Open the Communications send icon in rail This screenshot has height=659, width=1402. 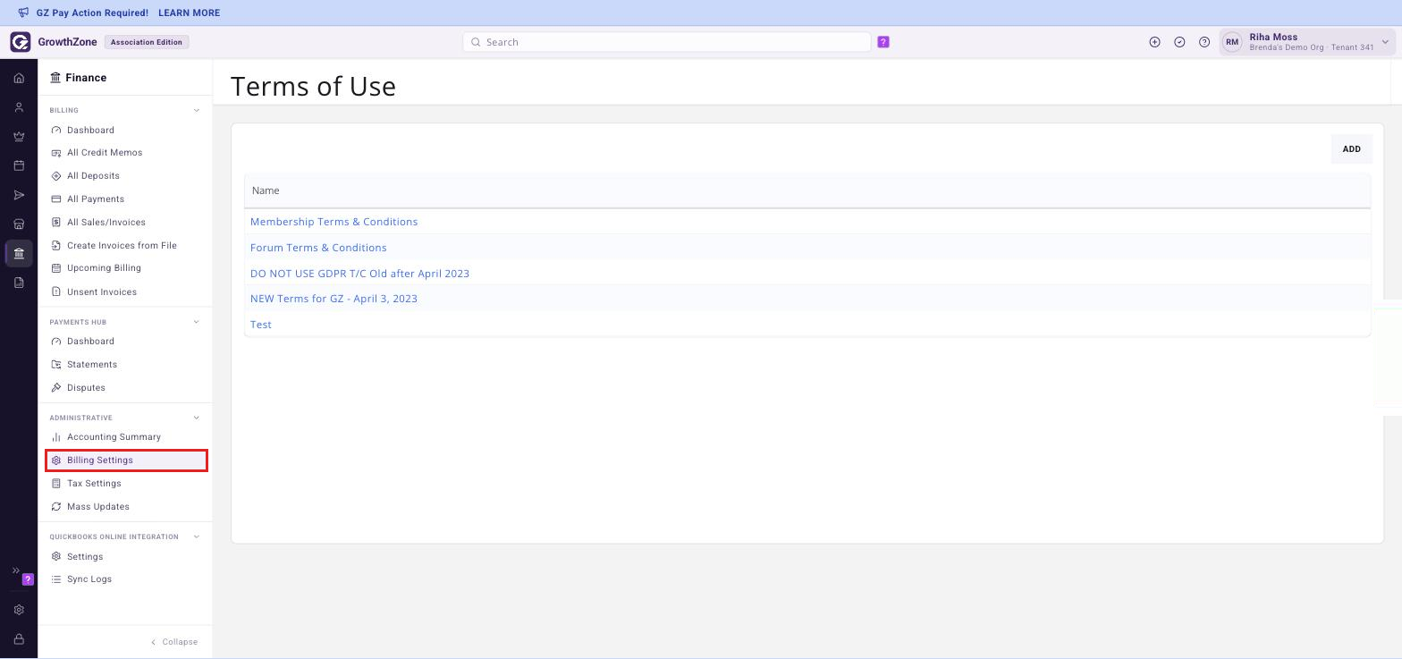[19, 195]
